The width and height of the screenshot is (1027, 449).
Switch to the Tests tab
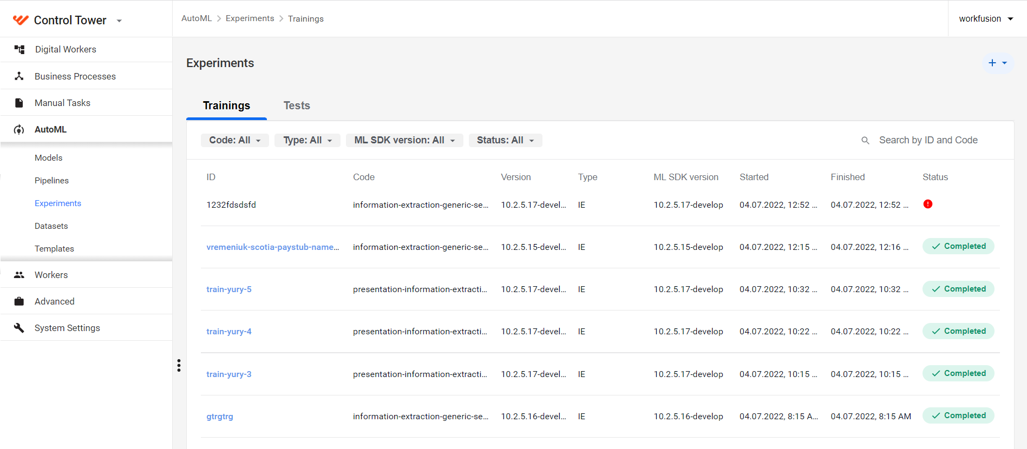pyautogui.click(x=297, y=105)
